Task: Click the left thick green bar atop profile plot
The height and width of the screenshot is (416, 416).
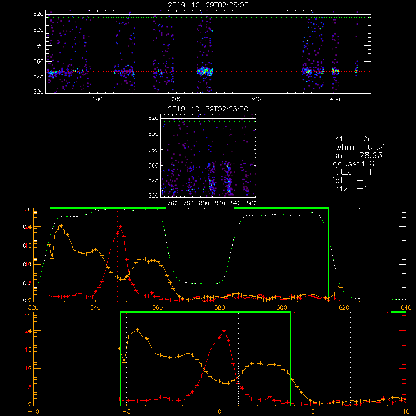Action: (x=108, y=208)
